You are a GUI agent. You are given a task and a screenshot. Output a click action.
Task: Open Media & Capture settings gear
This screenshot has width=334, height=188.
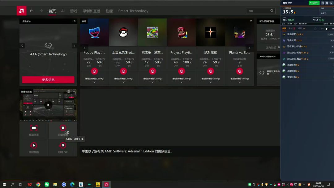(x=69, y=92)
